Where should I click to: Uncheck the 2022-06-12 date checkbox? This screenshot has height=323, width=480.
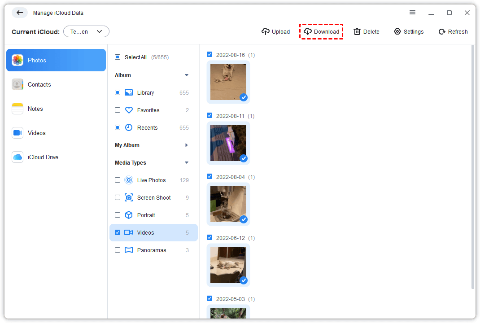coord(209,237)
